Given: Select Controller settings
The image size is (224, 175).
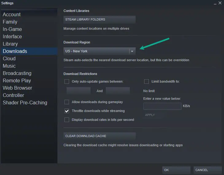Looking at the screenshot, I should point(14,95).
